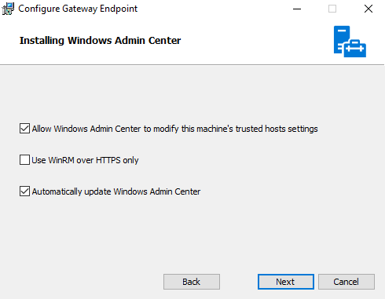Click the 'Automatically update Windows Admin Center' label
This screenshot has width=385, height=299.
[116, 191]
